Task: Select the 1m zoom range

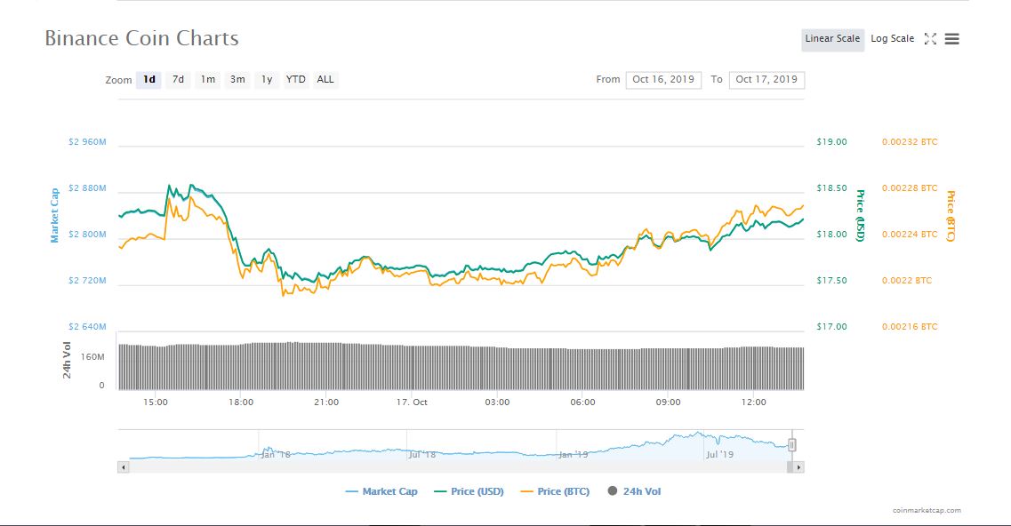Action: (207, 79)
